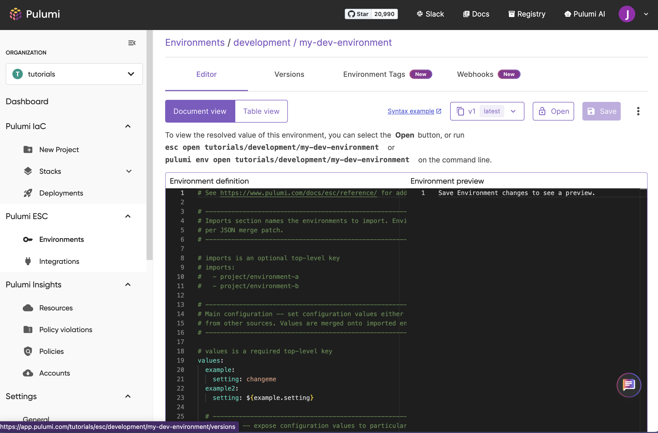The height and width of the screenshot is (433, 658).
Task: Click the Pulumi logo icon
Action: pos(16,14)
